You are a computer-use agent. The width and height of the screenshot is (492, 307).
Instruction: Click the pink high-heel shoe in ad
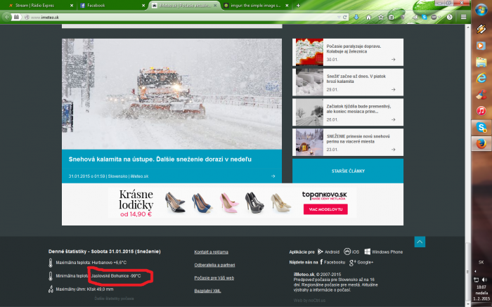(x=229, y=203)
